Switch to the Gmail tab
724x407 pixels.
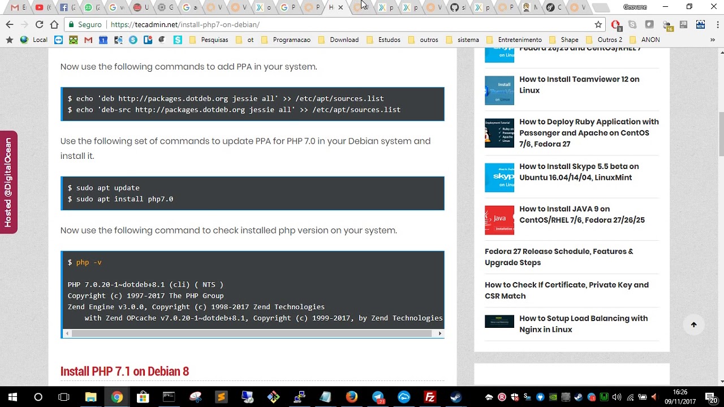[18, 7]
